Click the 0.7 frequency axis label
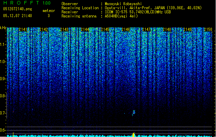This screenshot has height=137, width=216. click(3, 113)
